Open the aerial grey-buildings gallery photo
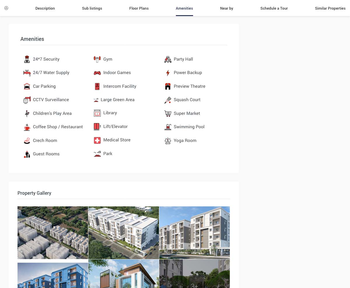 tap(53, 233)
